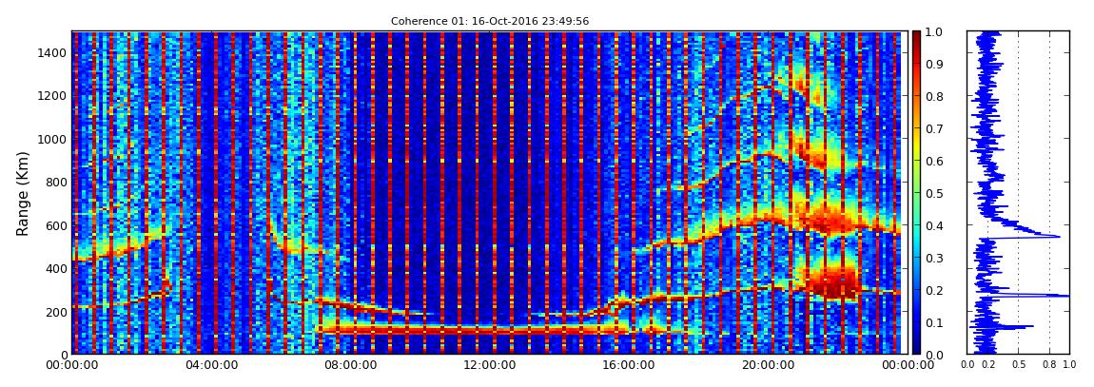This screenshot has height=387, width=1094.
Task: Click the tallest peak in the profile plot
Action: tap(1066, 296)
